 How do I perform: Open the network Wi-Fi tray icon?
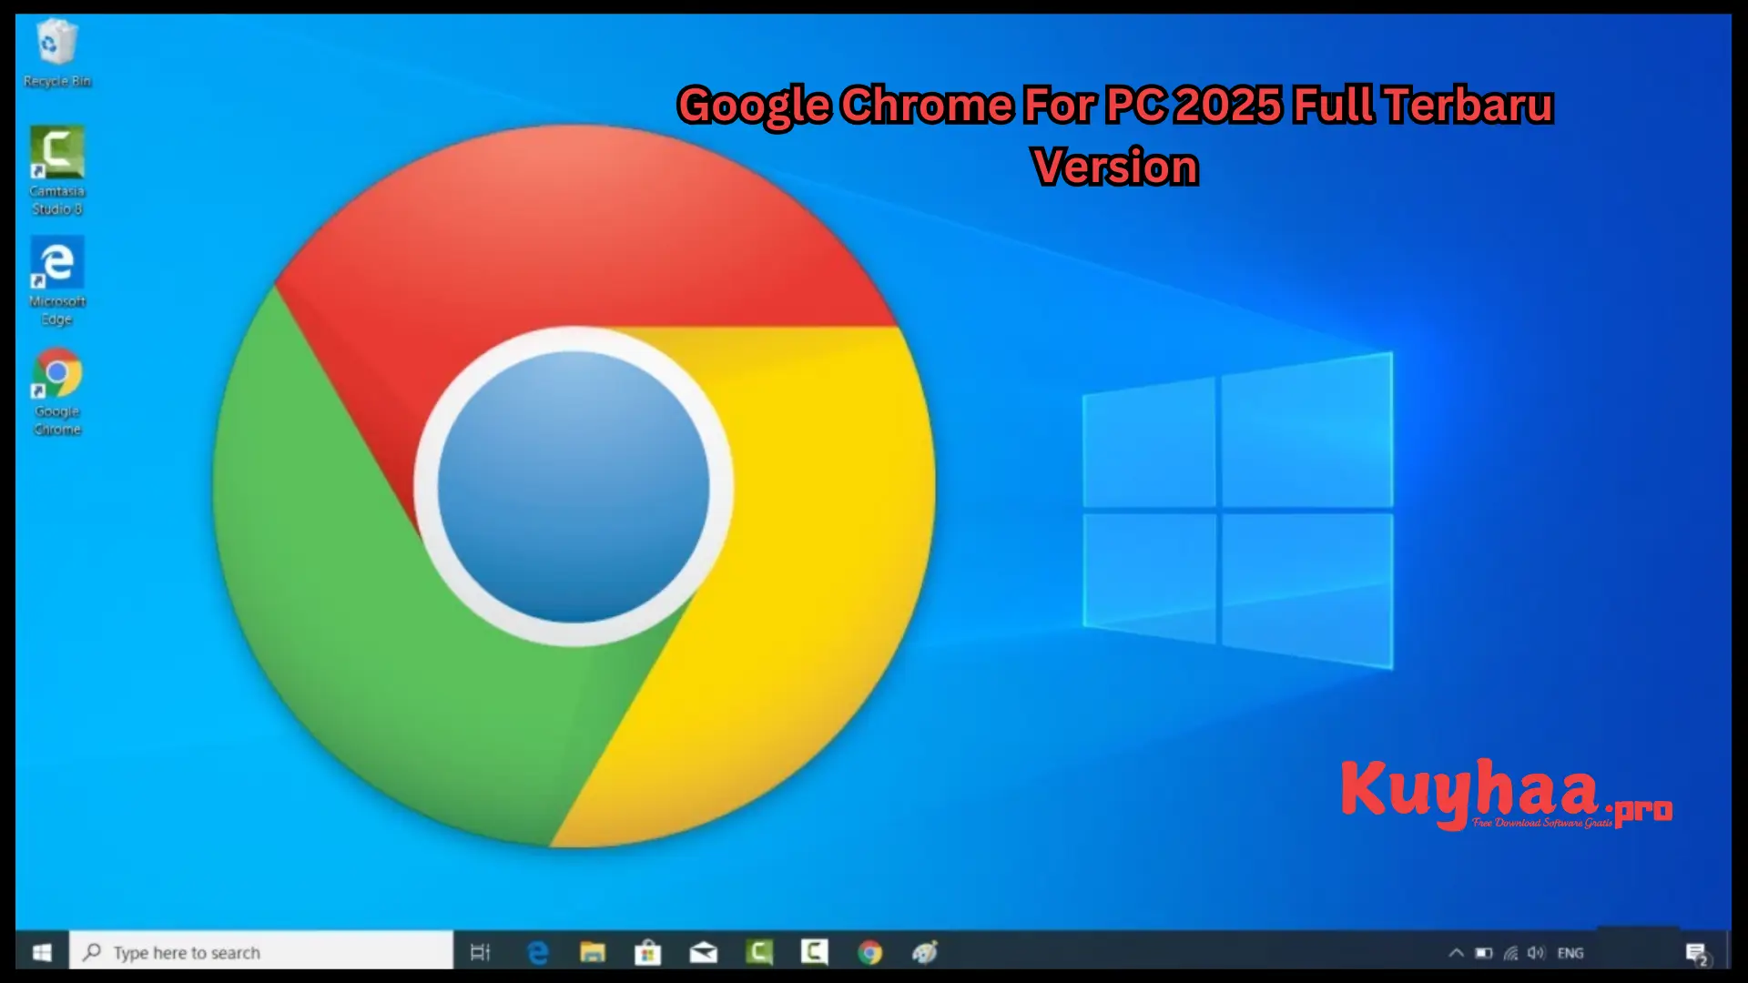1510,953
